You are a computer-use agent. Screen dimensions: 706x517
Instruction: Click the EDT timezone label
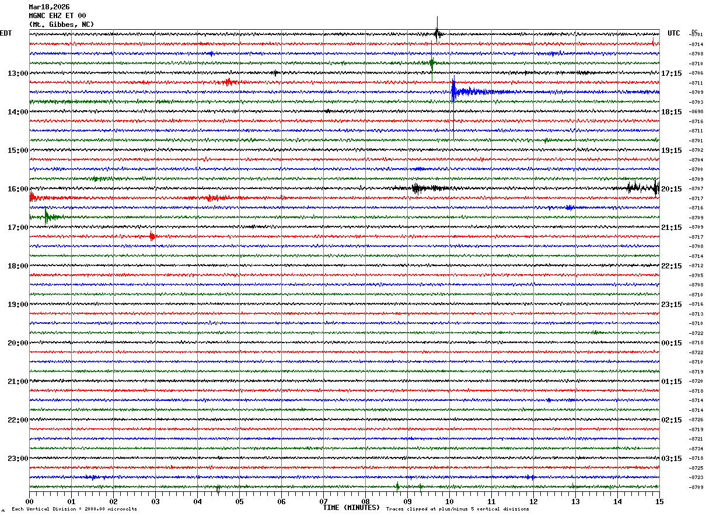tap(6, 33)
